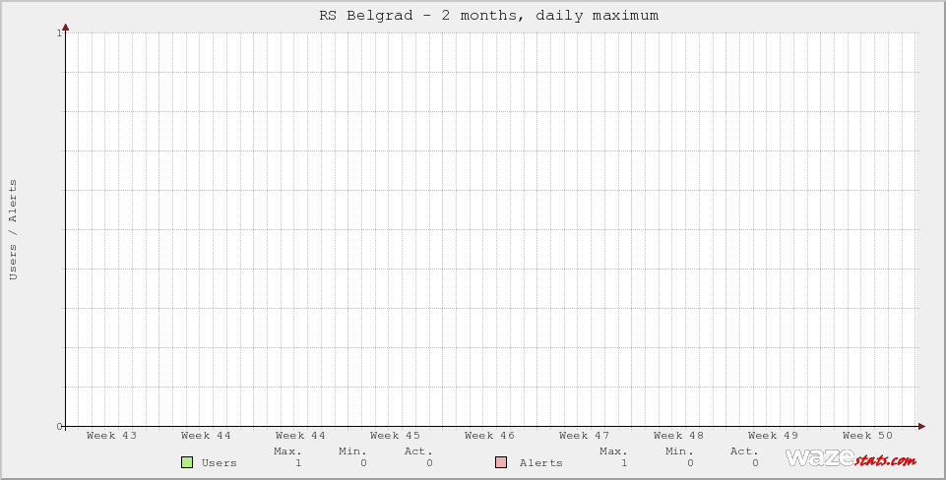
Task: Open the wazestats.com logo link
Action: [x=851, y=458]
